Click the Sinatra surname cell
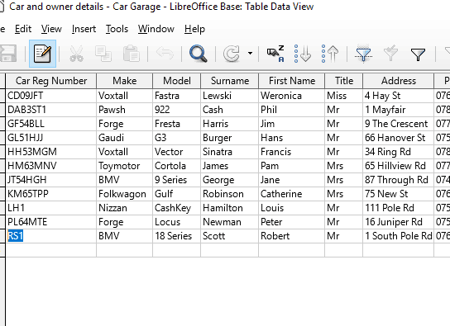The image size is (450, 326). [230, 152]
